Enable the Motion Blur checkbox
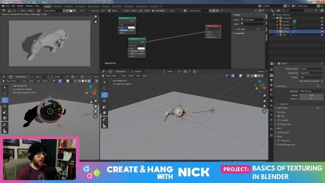Screen dimensions: 325x183 [279, 124]
